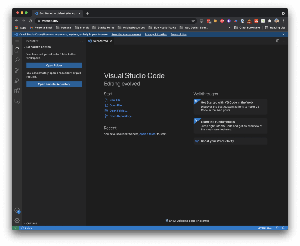Open the Accounts menu icon
The height and width of the screenshot is (246, 300).
pos(17,211)
